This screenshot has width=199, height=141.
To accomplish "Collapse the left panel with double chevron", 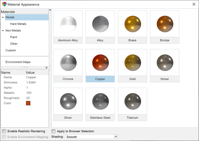I will (50, 10).
